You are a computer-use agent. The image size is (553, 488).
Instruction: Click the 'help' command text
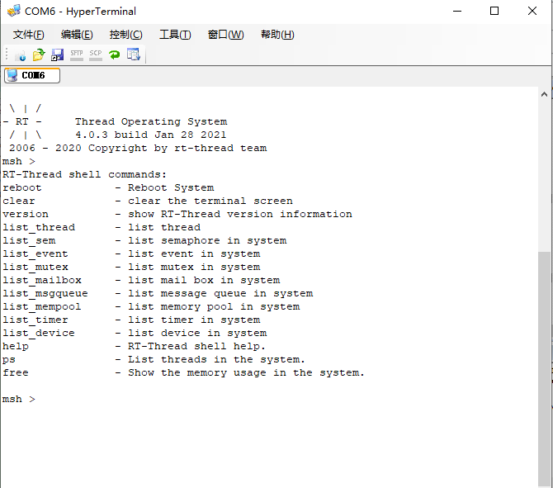(16, 347)
